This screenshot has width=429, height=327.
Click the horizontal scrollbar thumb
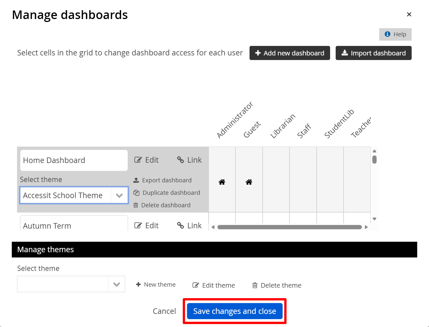click(x=289, y=227)
